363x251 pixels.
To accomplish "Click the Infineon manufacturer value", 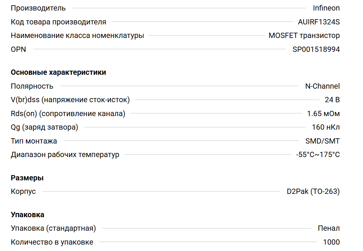I will coord(326,8).
